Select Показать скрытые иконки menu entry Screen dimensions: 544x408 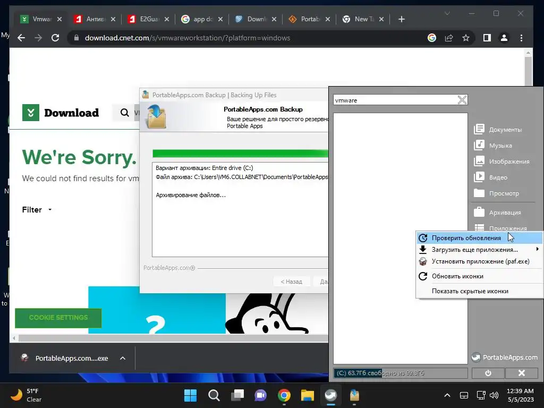(x=479, y=291)
